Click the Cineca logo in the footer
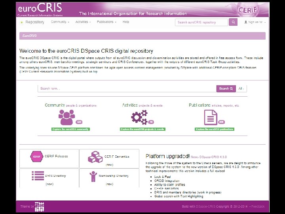Viewport: 285px width, 214px height. [x=40, y=207]
